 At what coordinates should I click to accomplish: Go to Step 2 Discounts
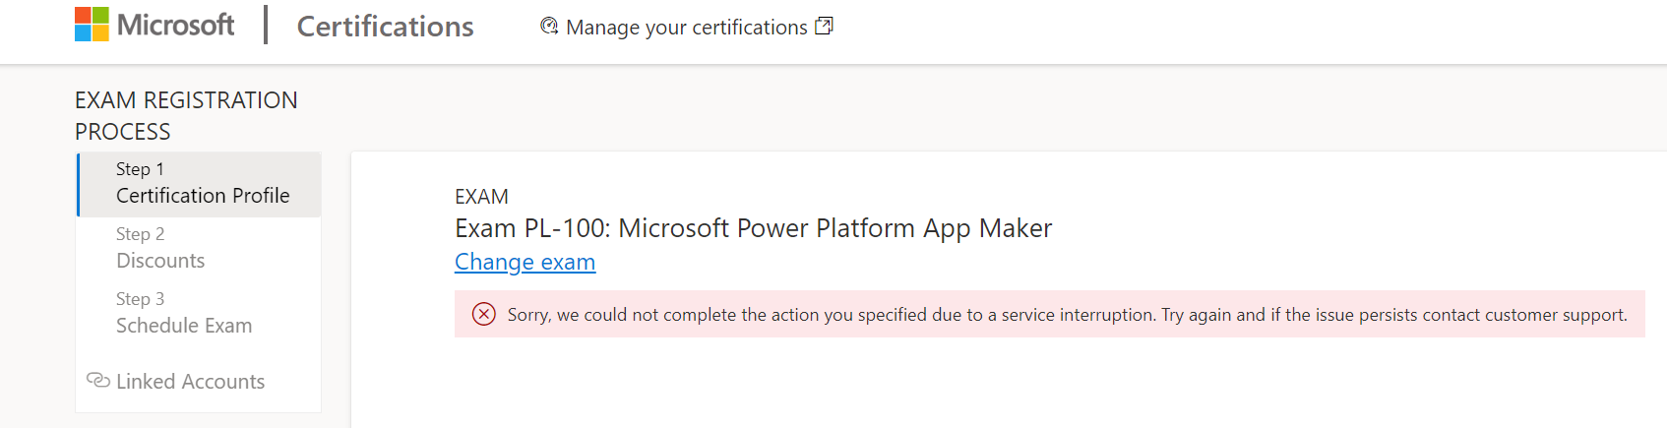coord(160,248)
